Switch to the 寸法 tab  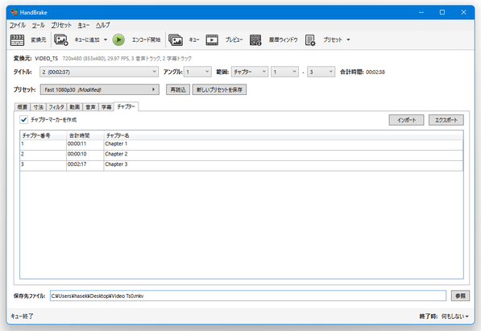39,107
